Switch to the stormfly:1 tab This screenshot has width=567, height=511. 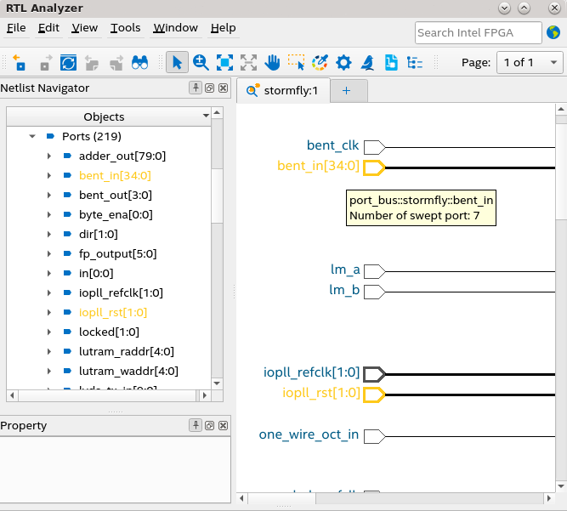(281, 90)
